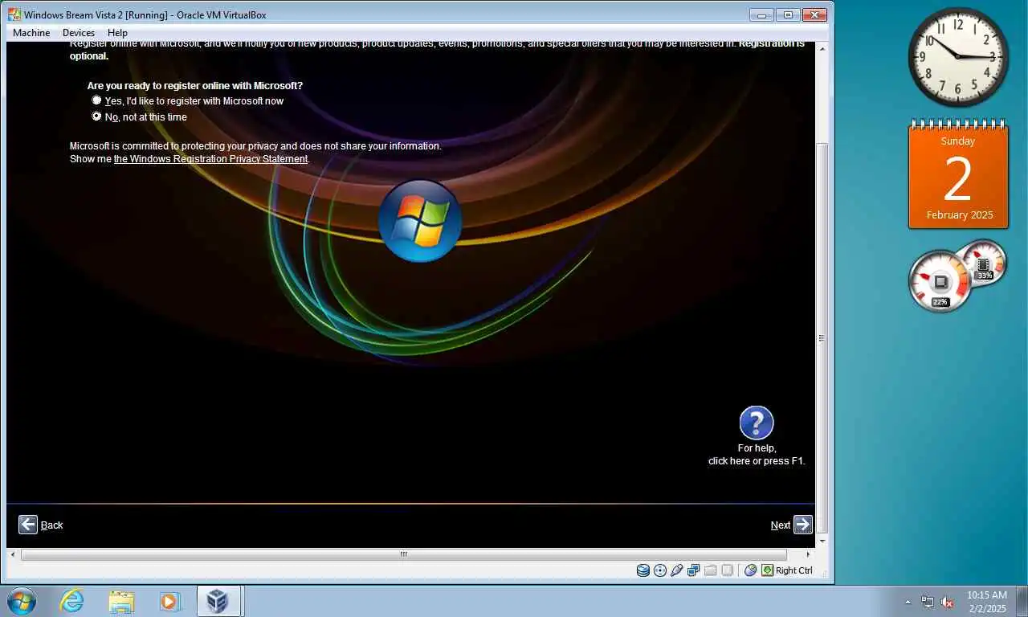This screenshot has width=1028, height=617.
Task: Click 'For help, click here' text
Action: 757,455
